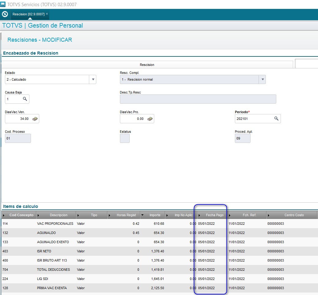Image resolution: width=318 pixels, height=295 pixels.
Task: Close the Rescision [02.9.0007] tab
Action: click(x=47, y=14)
